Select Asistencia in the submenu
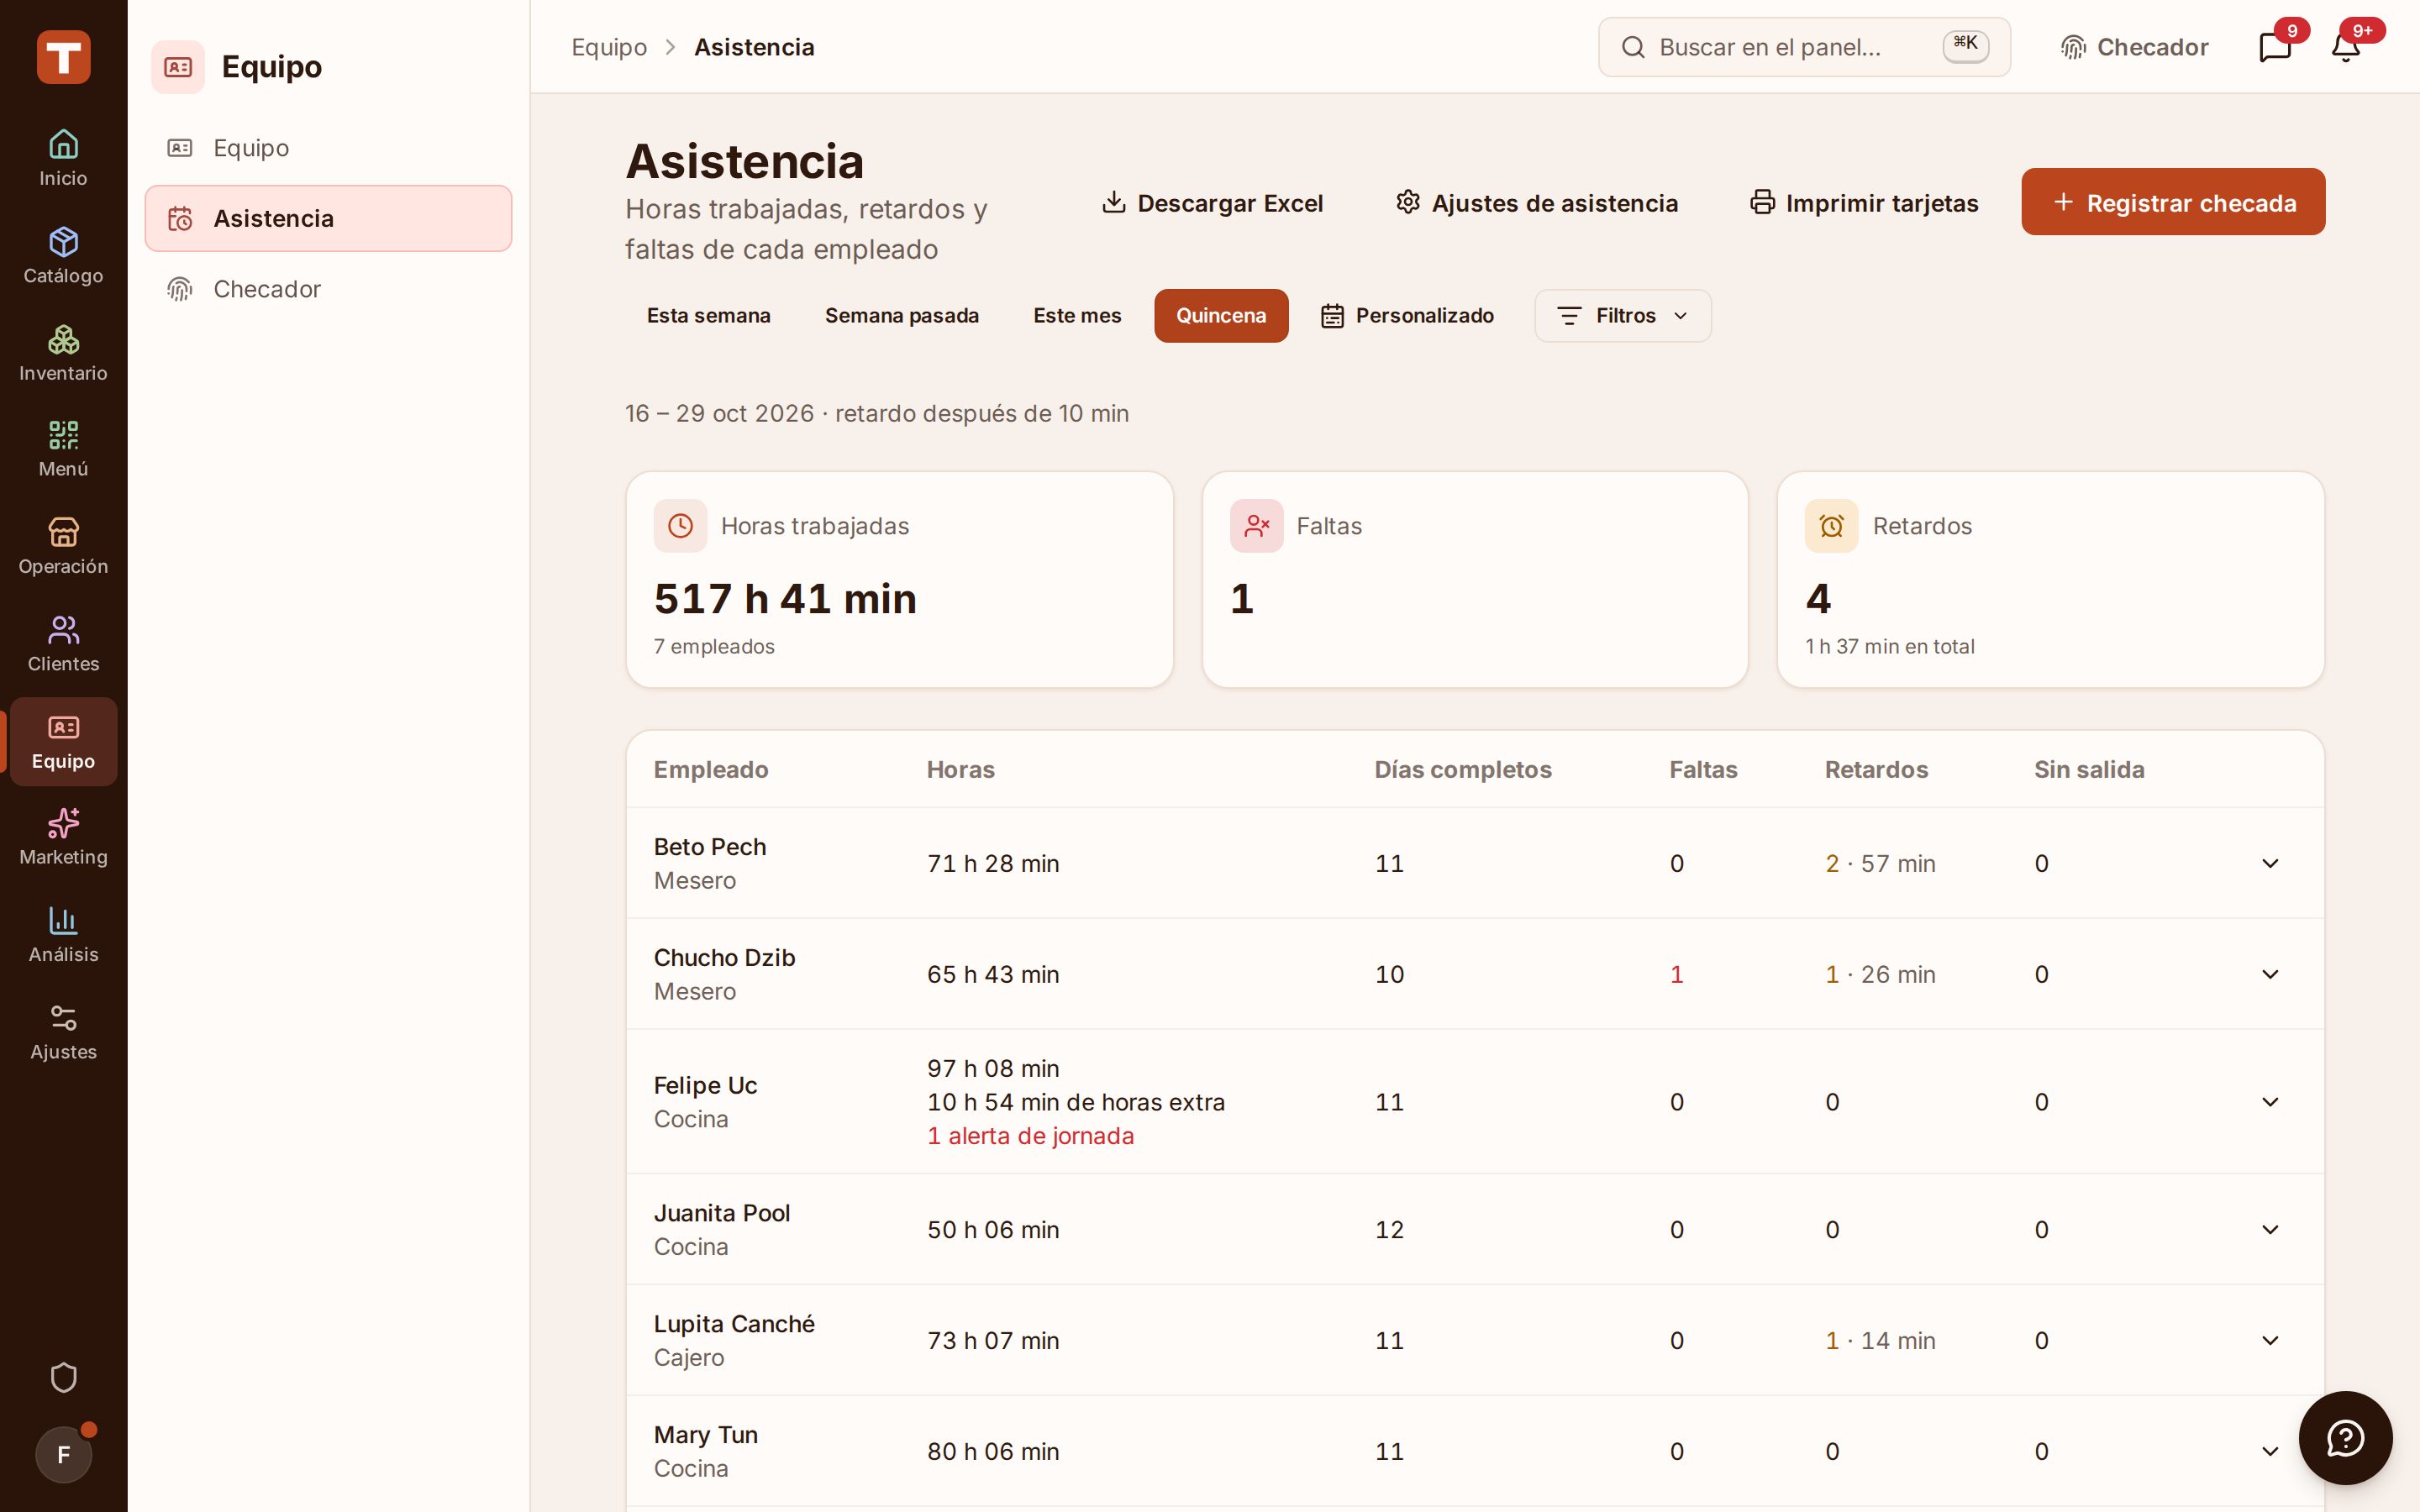 pos(328,218)
